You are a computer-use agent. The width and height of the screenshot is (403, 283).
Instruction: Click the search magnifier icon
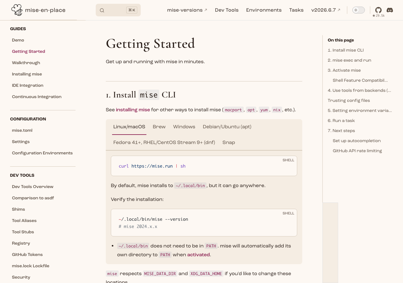click(102, 10)
